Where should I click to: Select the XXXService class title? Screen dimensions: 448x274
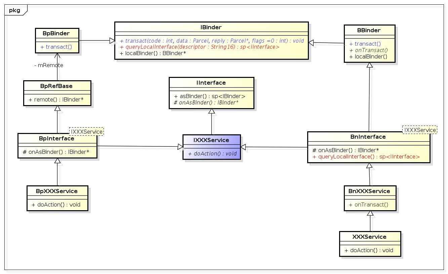click(370, 237)
